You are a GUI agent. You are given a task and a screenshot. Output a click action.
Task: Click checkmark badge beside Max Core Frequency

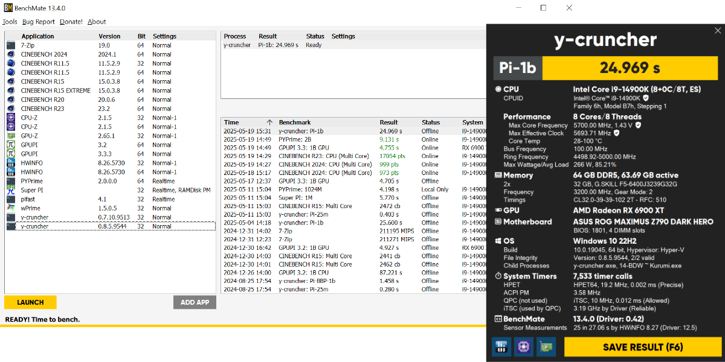638,125
